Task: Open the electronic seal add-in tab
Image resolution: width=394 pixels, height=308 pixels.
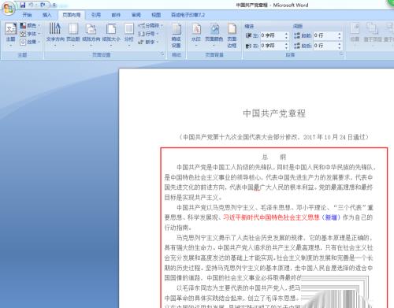Action: pyautogui.click(x=188, y=15)
